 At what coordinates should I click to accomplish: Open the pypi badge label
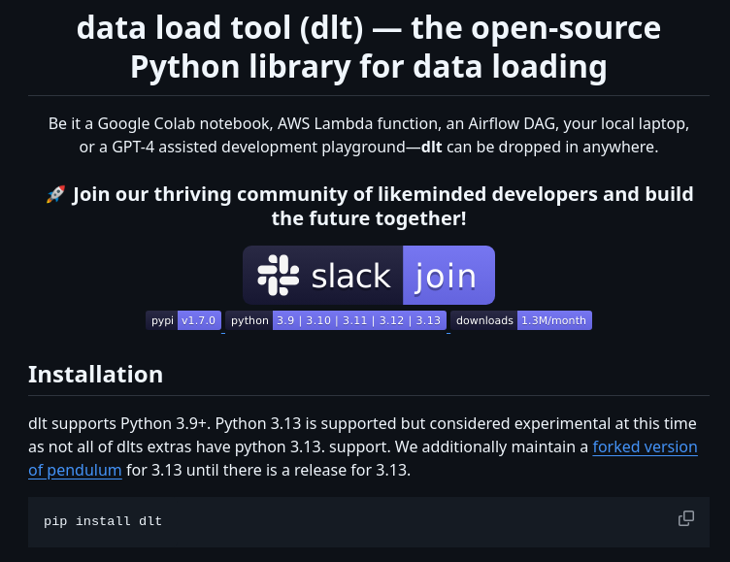pos(162,320)
